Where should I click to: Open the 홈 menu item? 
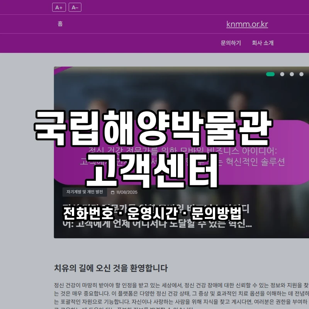click(60, 24)
